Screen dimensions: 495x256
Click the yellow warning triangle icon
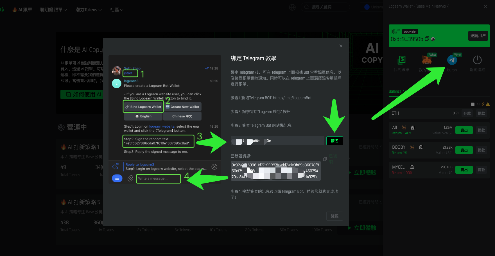point(488,104)
